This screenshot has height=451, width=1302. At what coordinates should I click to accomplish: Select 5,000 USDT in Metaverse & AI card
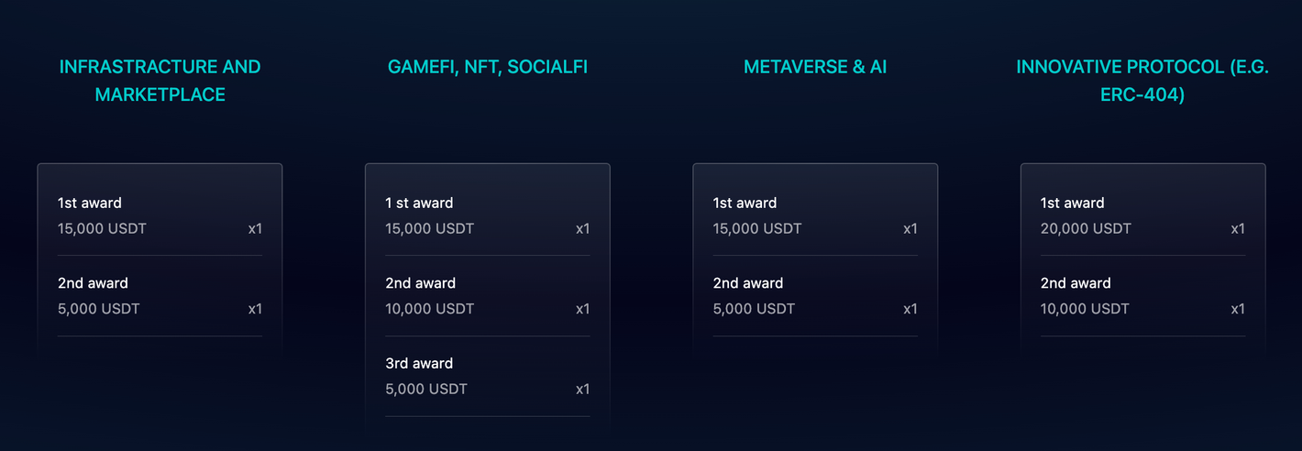[754, 309]
